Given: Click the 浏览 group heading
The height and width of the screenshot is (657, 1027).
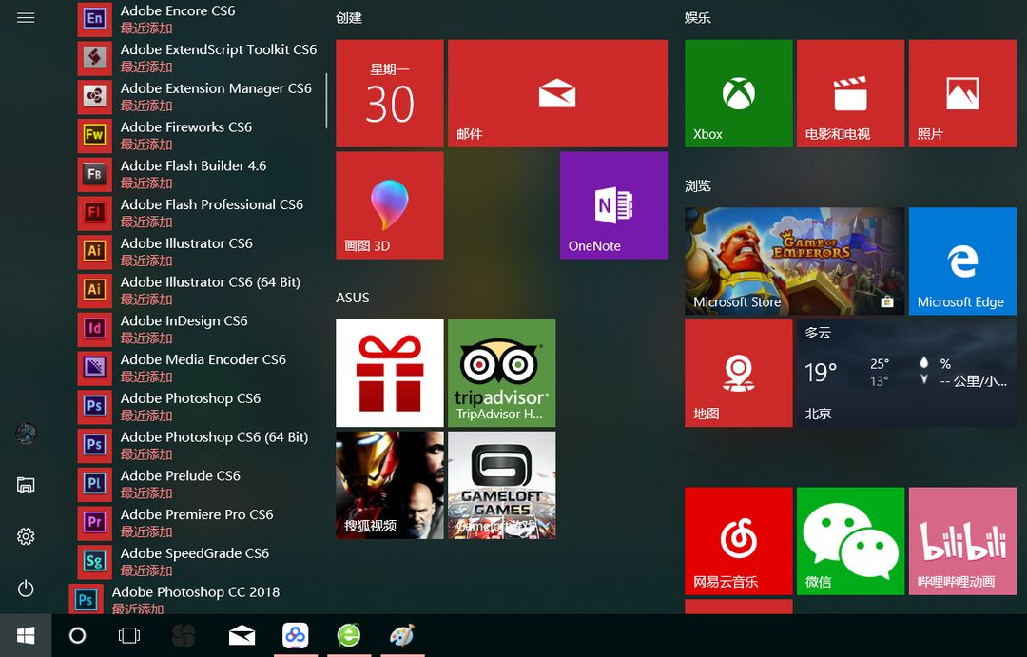Looking at the screenshot, I should click(x=698, y=186).
